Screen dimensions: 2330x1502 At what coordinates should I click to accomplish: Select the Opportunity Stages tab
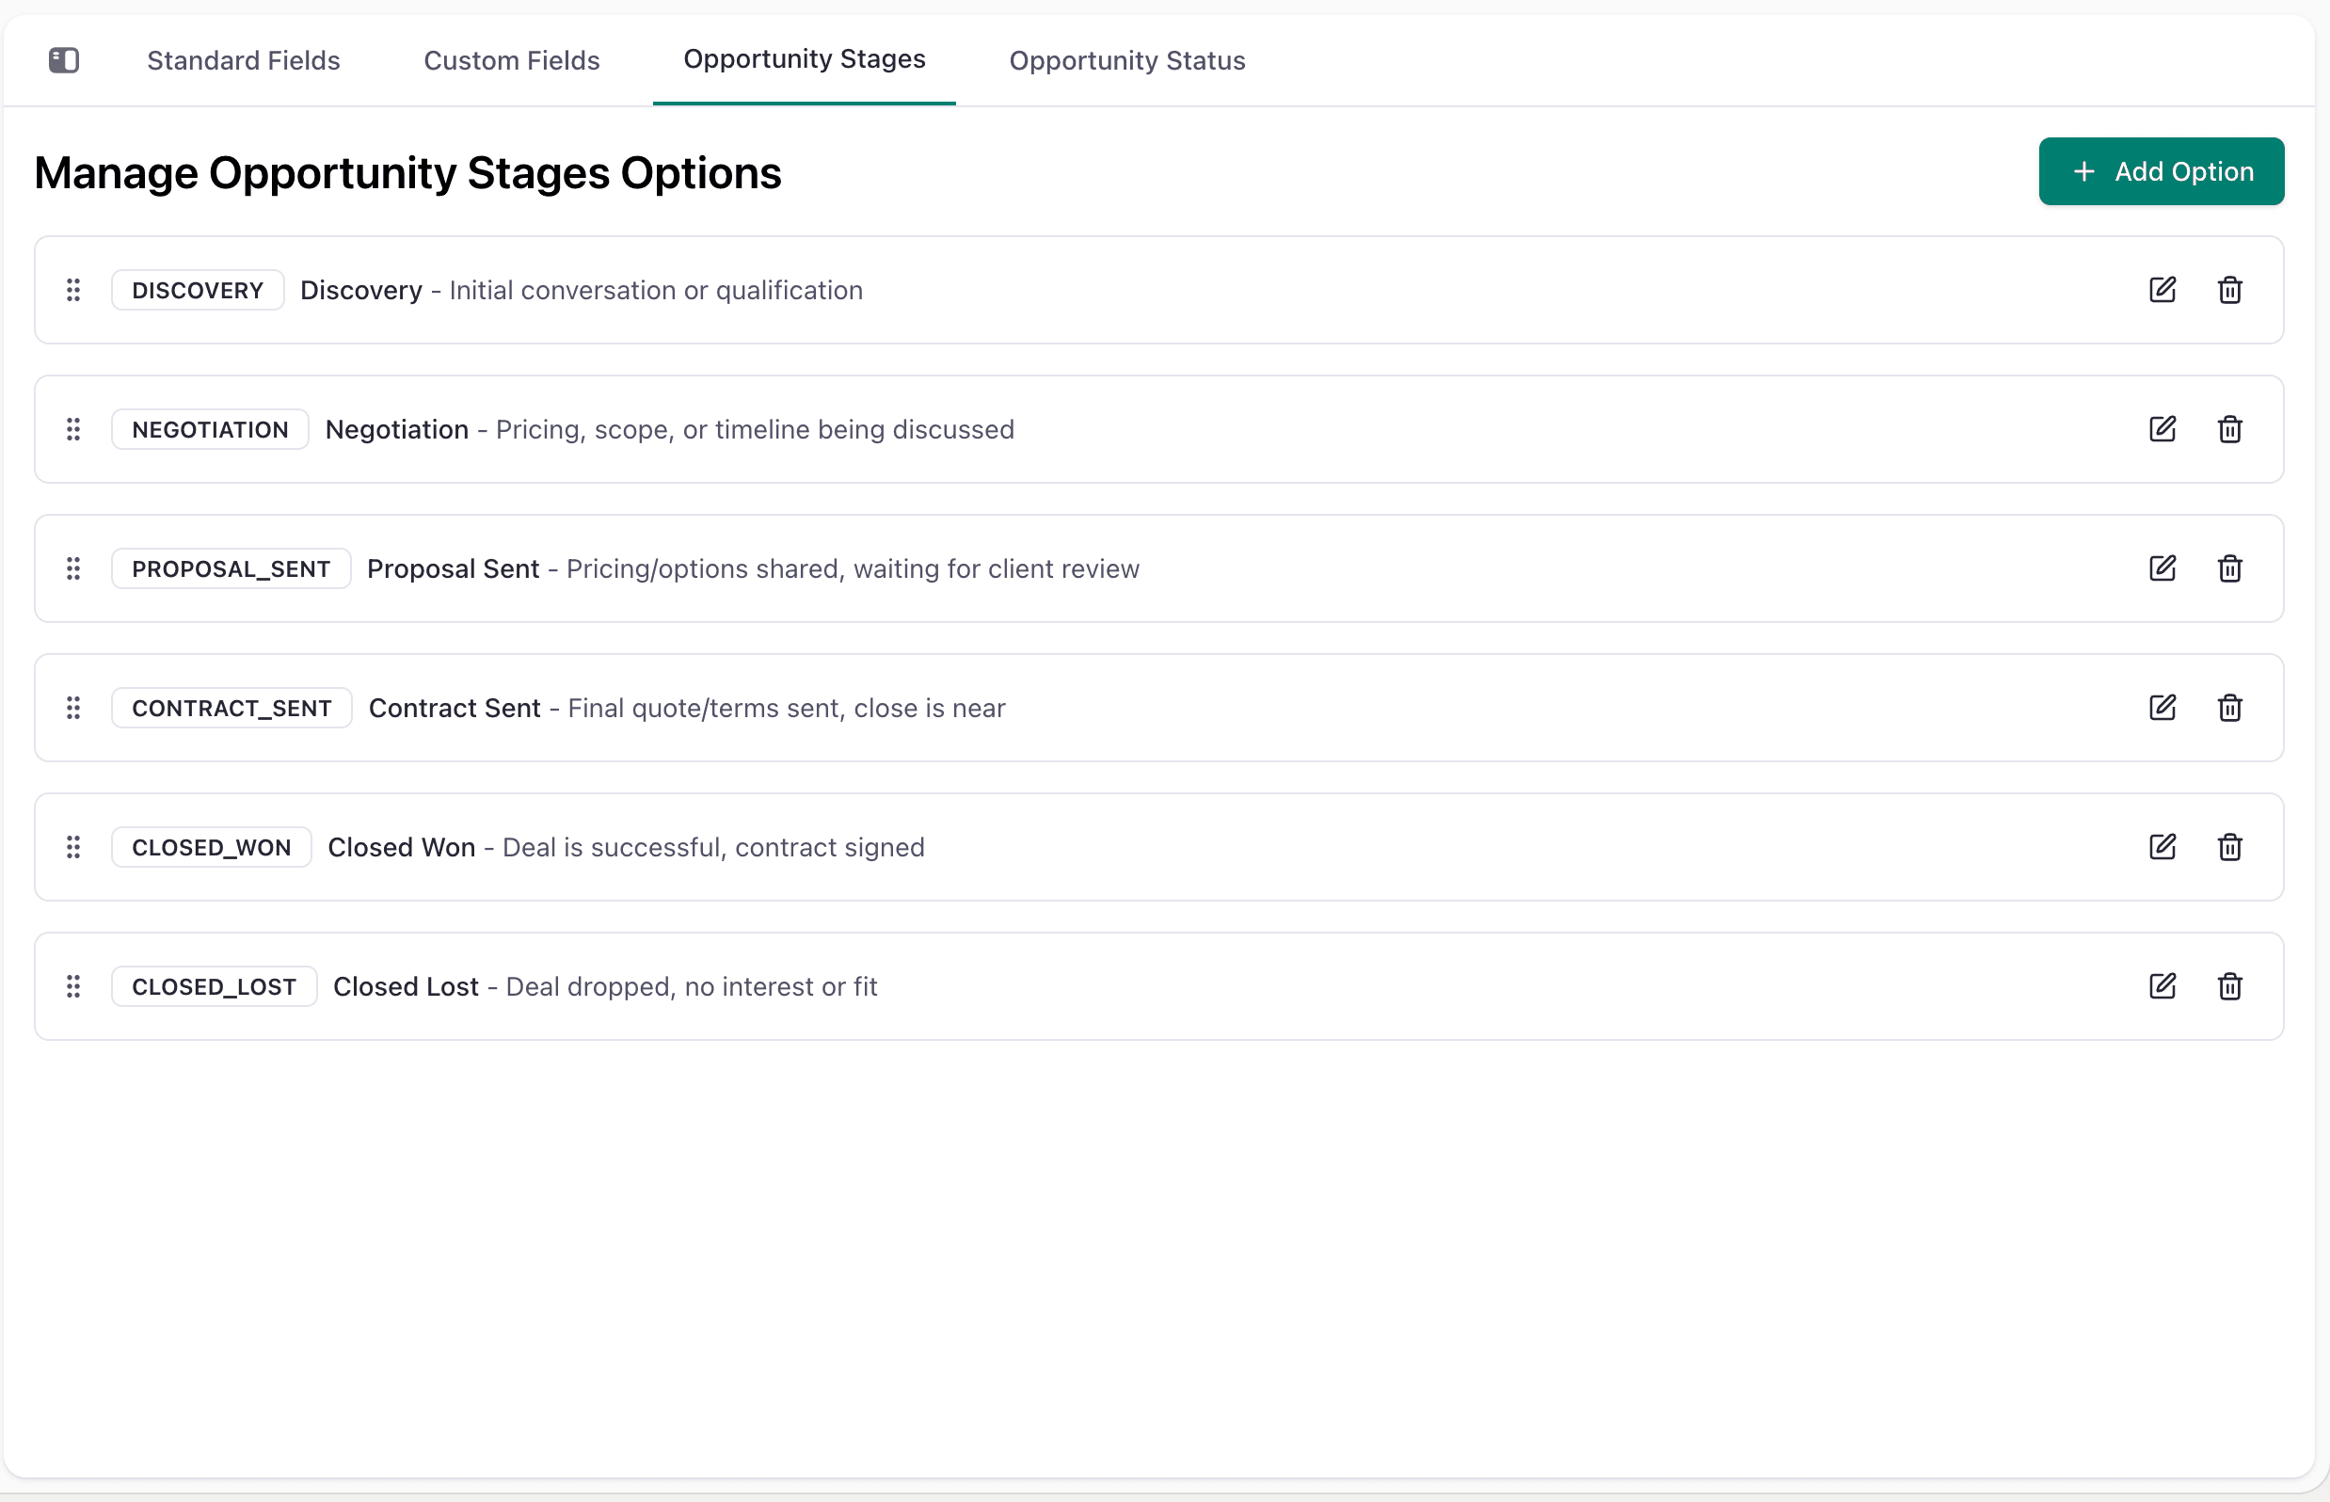[805, 59]
